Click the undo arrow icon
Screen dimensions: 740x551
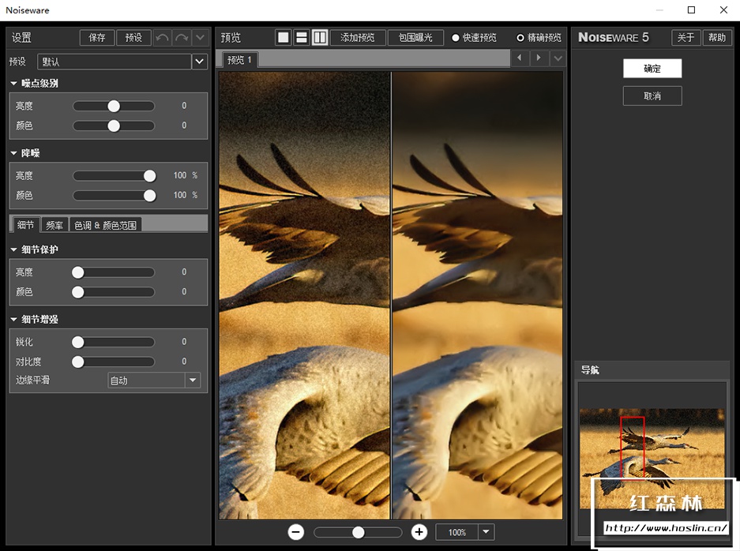[162, 38]
